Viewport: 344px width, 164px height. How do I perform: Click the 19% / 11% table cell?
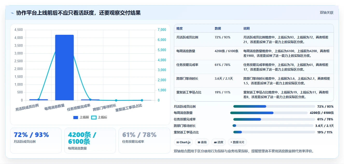point(222,92)
